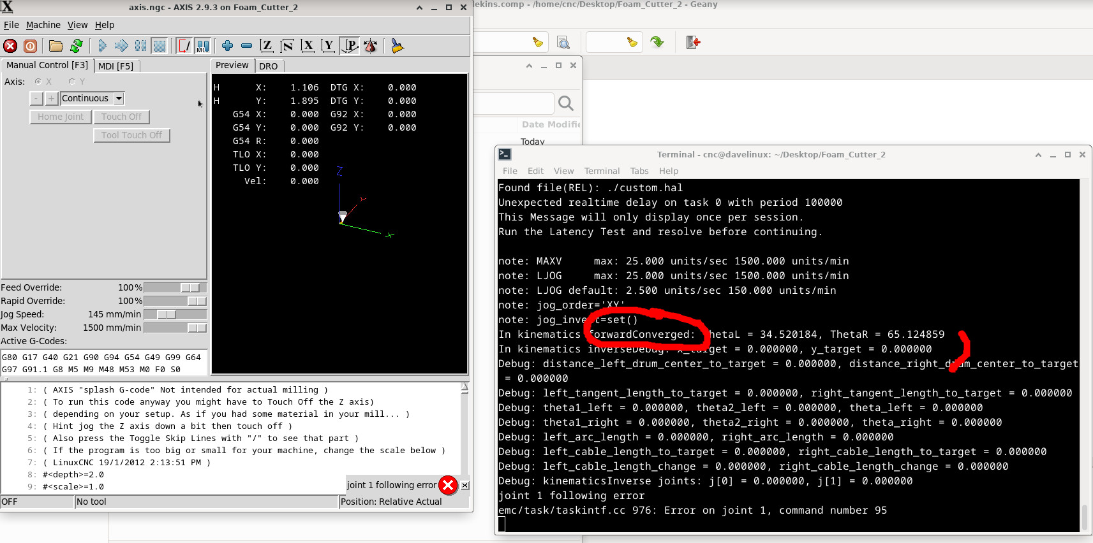The image size is (1093, 543).
Task: Switch to top view Z icon
Action: pyautogui.click(x=267, y=46)
